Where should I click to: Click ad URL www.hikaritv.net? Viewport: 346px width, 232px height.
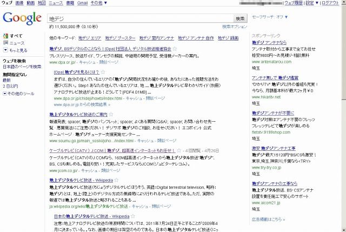(x=266, y=97)
